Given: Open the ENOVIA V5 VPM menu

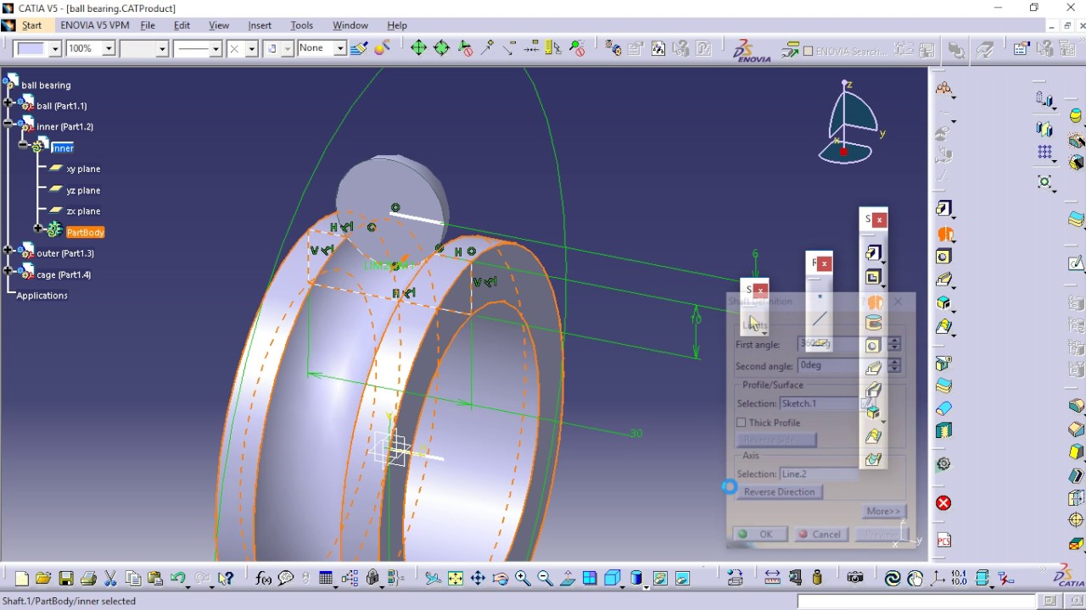Looking at the screenshot, I should point(94,25).
